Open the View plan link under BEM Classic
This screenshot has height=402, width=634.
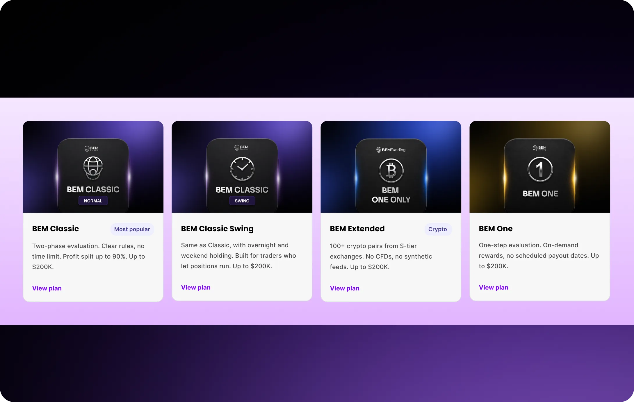(47, 288)
